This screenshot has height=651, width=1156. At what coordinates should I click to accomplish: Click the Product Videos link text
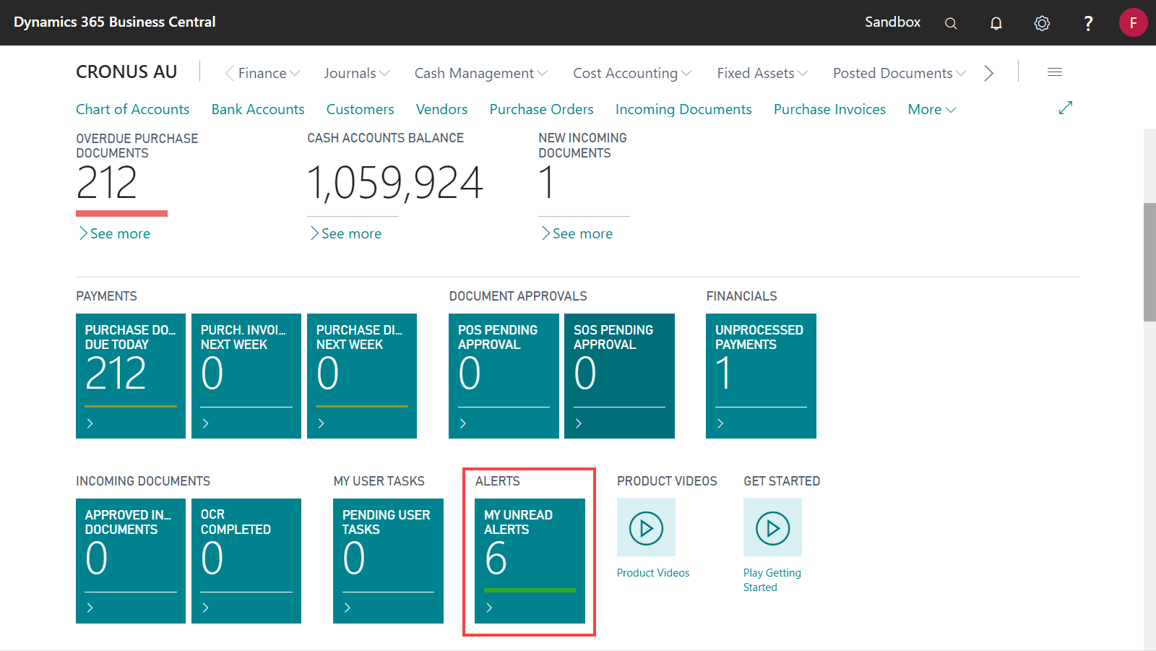click(x=653, y=573)
